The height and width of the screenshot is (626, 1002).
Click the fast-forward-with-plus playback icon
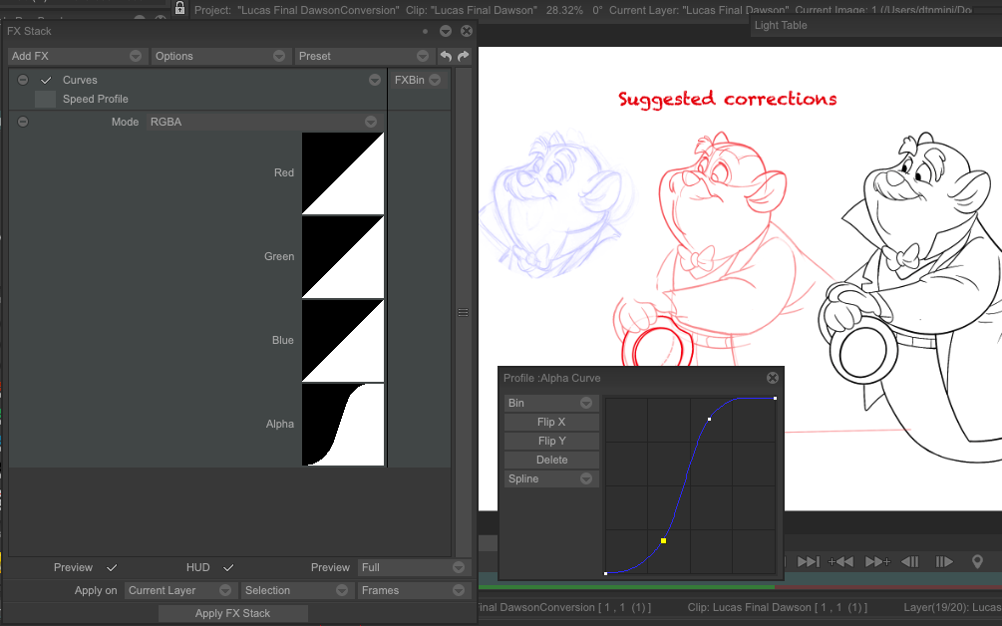coord(877,561)
